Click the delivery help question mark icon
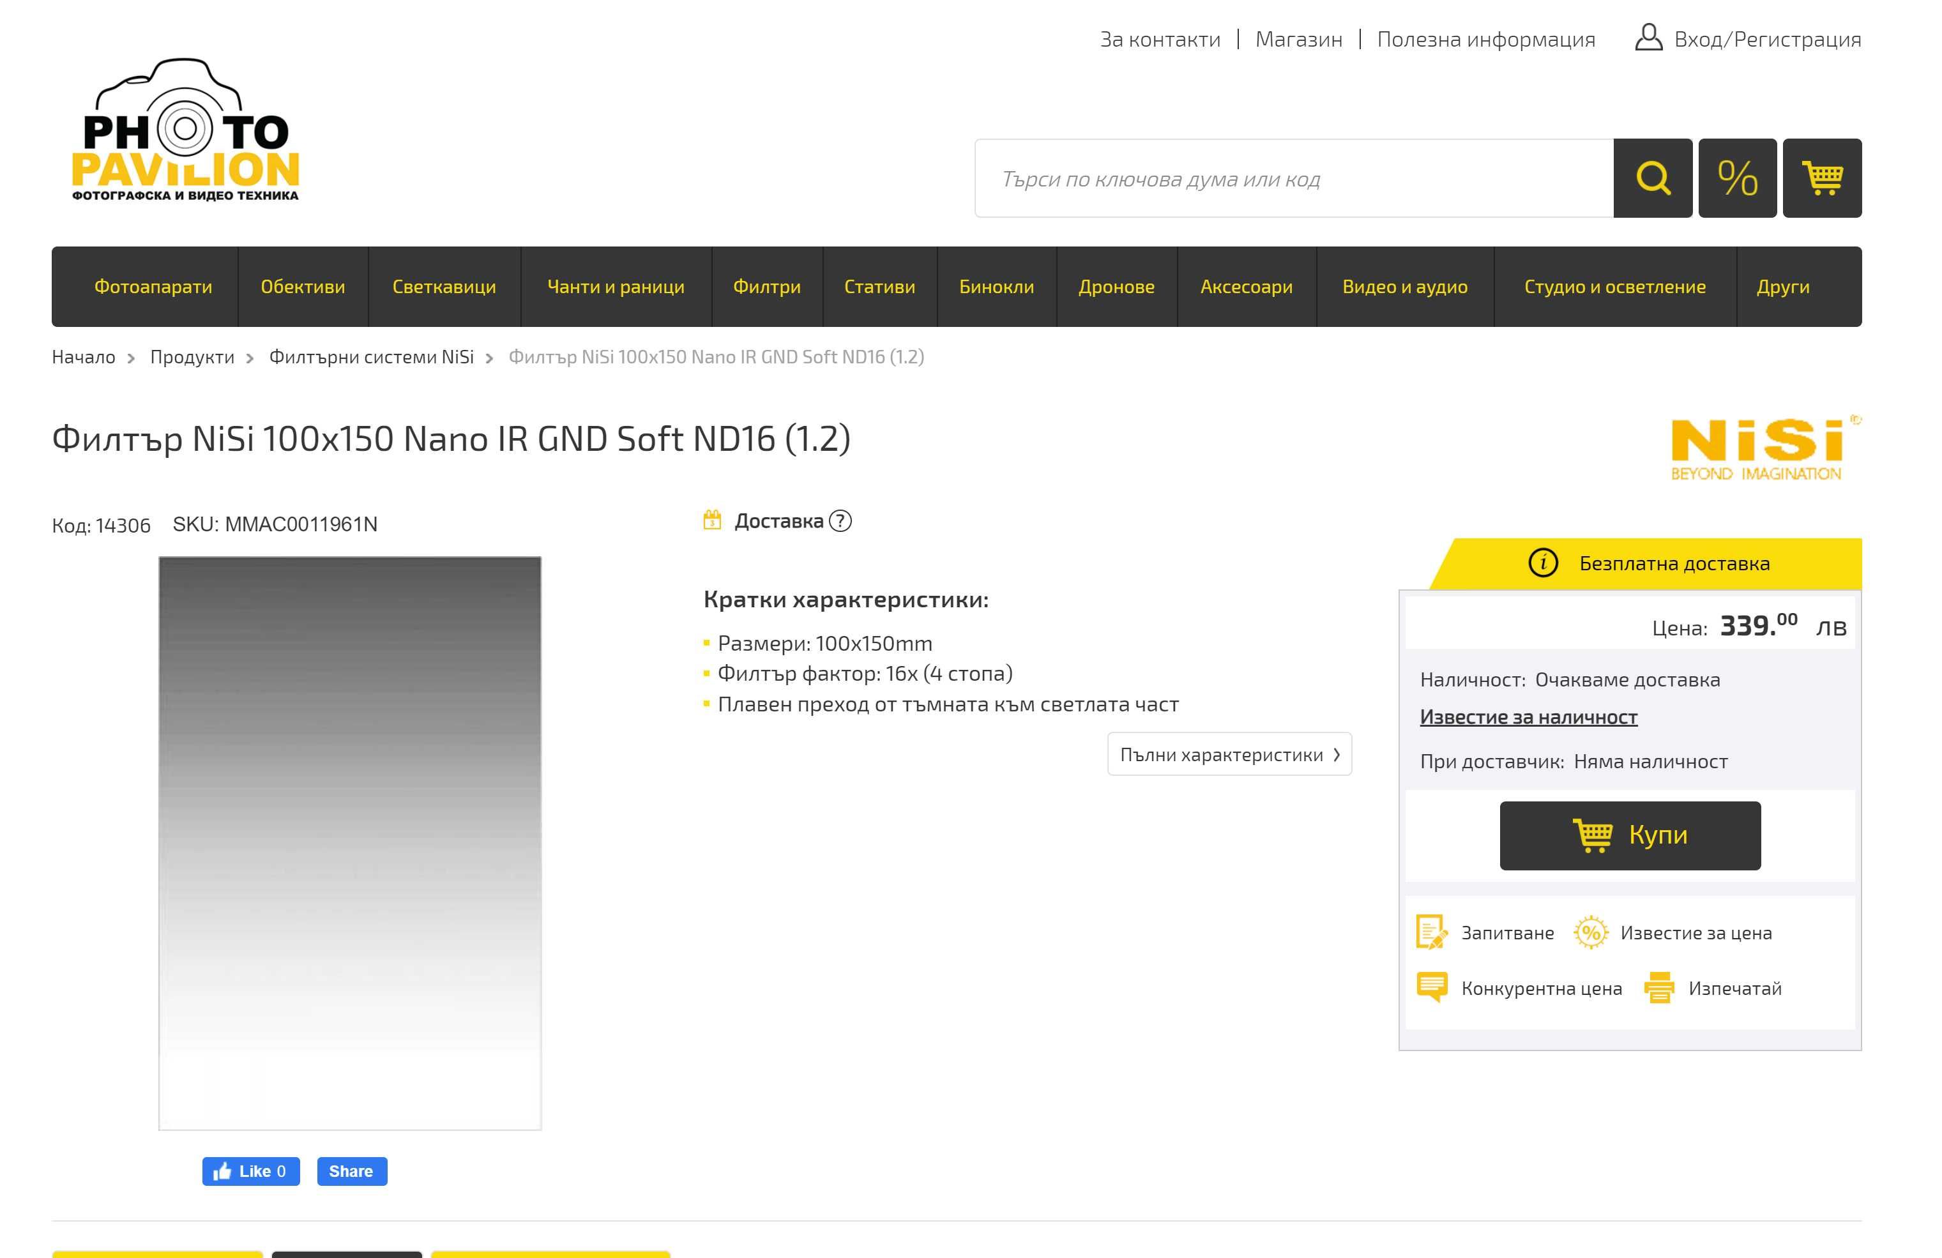 click(840, 520)
